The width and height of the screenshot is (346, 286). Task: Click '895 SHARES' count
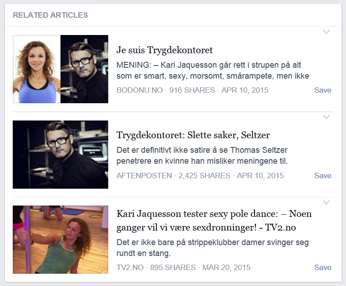click(x=173, y=267)
